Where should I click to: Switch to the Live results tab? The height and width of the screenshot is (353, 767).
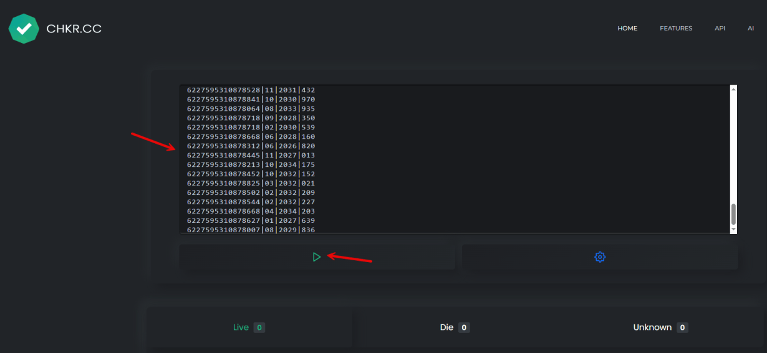[249, 327]
